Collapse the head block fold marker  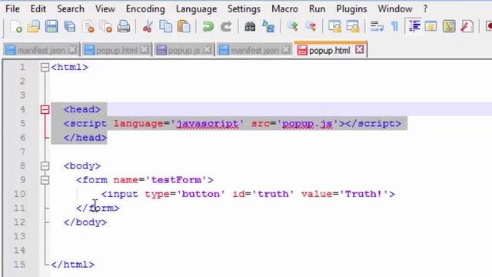(x=45, y=109)
